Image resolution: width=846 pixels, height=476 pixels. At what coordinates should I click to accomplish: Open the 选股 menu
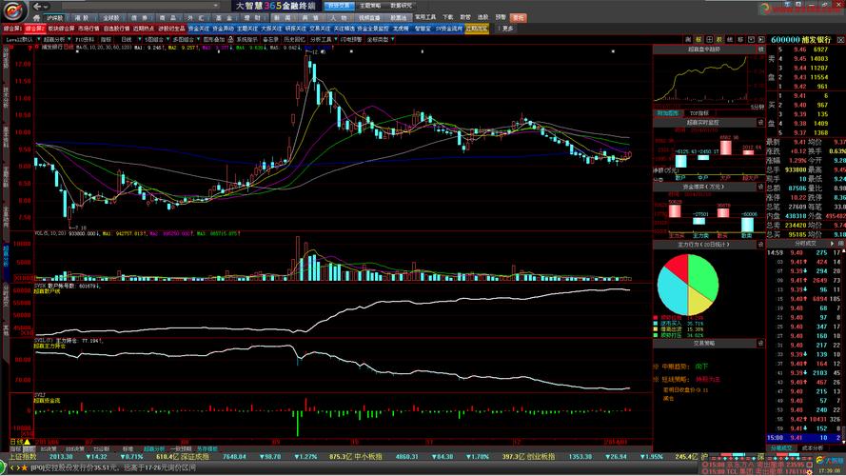482,18
